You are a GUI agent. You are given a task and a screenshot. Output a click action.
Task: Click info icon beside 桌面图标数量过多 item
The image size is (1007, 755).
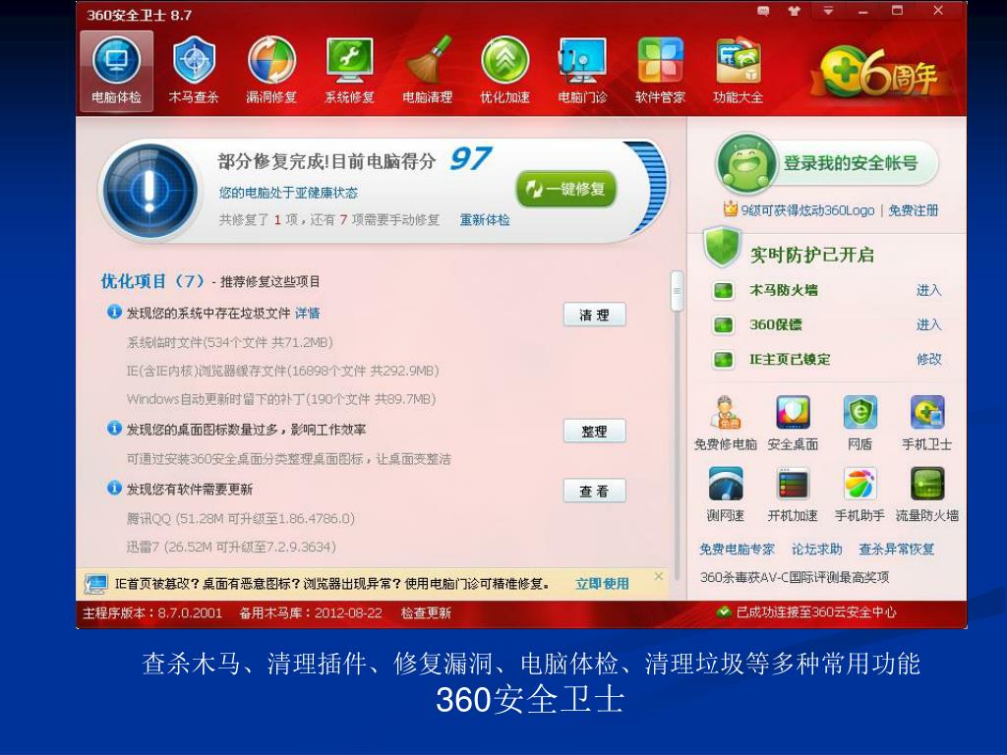(114, 429)
